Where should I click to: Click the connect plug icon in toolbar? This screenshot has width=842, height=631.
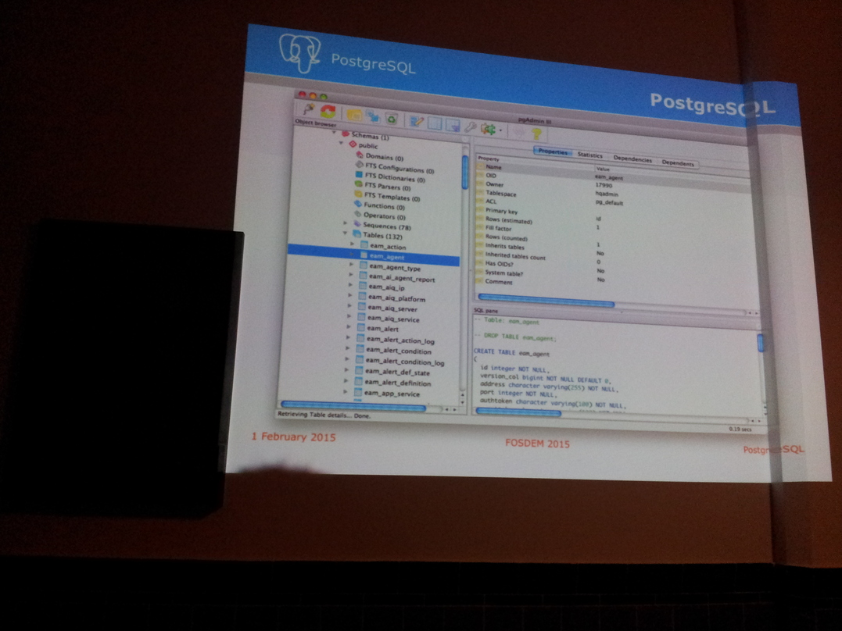coord(310,109)
